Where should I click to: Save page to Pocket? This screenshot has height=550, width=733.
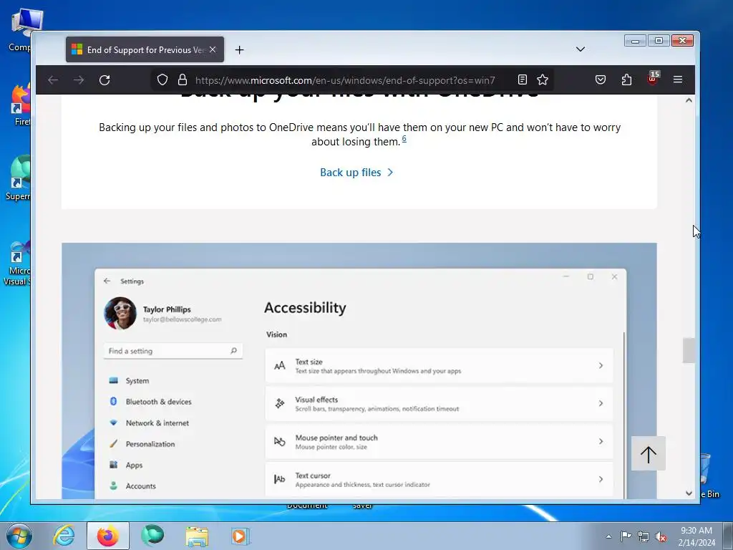coord(601,80)
